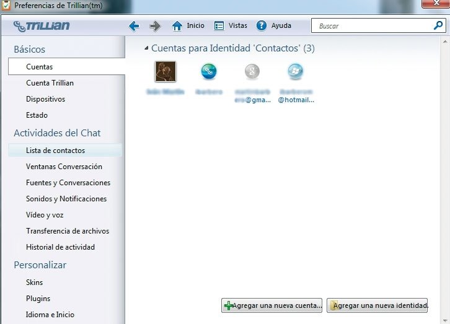Collapse the Cuentas para Identidad 'Contactos' section
Viewport: 450px width, 324px height.
coord(146,48)
